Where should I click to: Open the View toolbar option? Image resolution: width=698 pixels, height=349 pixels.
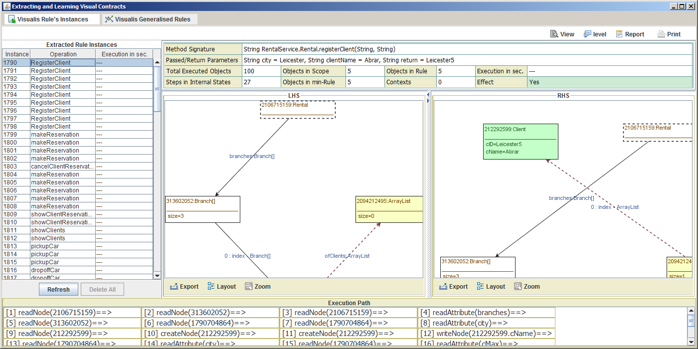[x=562, y=34]
